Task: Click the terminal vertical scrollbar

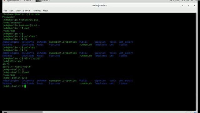Action: pyautogui.click(x=197, y=62)
